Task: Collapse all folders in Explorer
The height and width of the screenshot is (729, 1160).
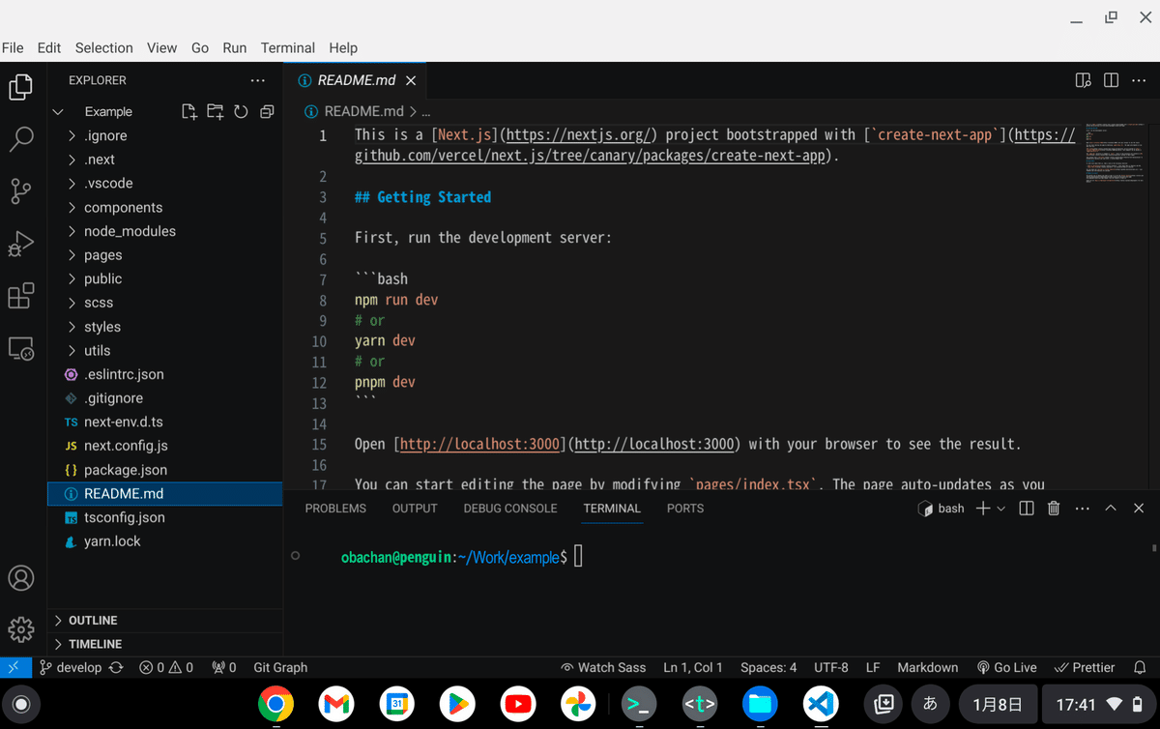Action: tap(267, 111)
